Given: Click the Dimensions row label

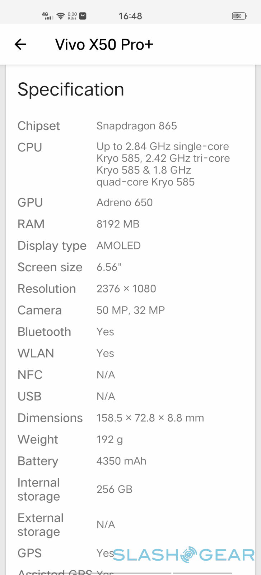Looking at the screenshot, I should 50,418.
